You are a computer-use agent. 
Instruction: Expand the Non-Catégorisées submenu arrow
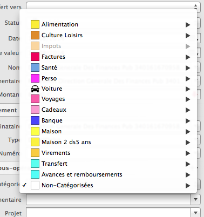tap(188, 186)
